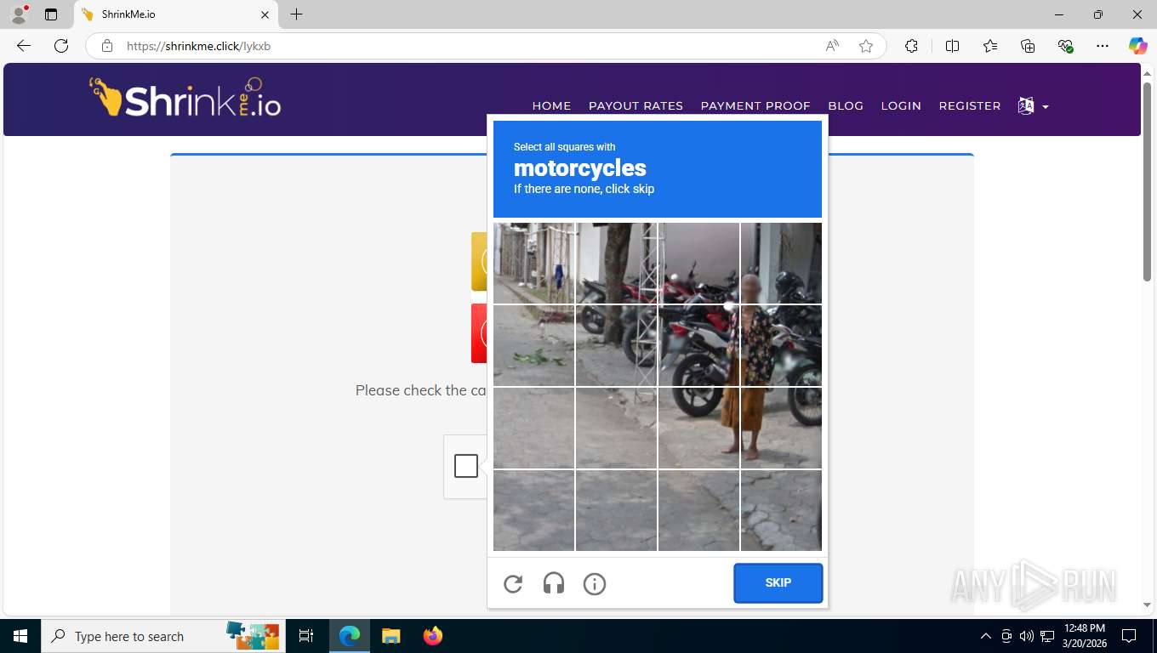1157x653 pixels.
Task: Open the notification center
Action: [1129, 636]
